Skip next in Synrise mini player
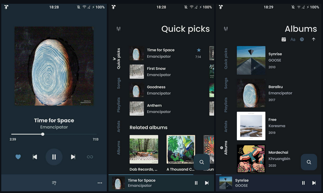This screenshot has width=323, height=193. tap(314, 183)
